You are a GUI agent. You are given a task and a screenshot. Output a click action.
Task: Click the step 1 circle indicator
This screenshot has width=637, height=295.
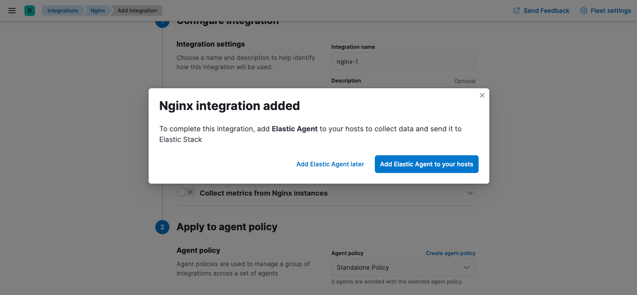point(162,20)
